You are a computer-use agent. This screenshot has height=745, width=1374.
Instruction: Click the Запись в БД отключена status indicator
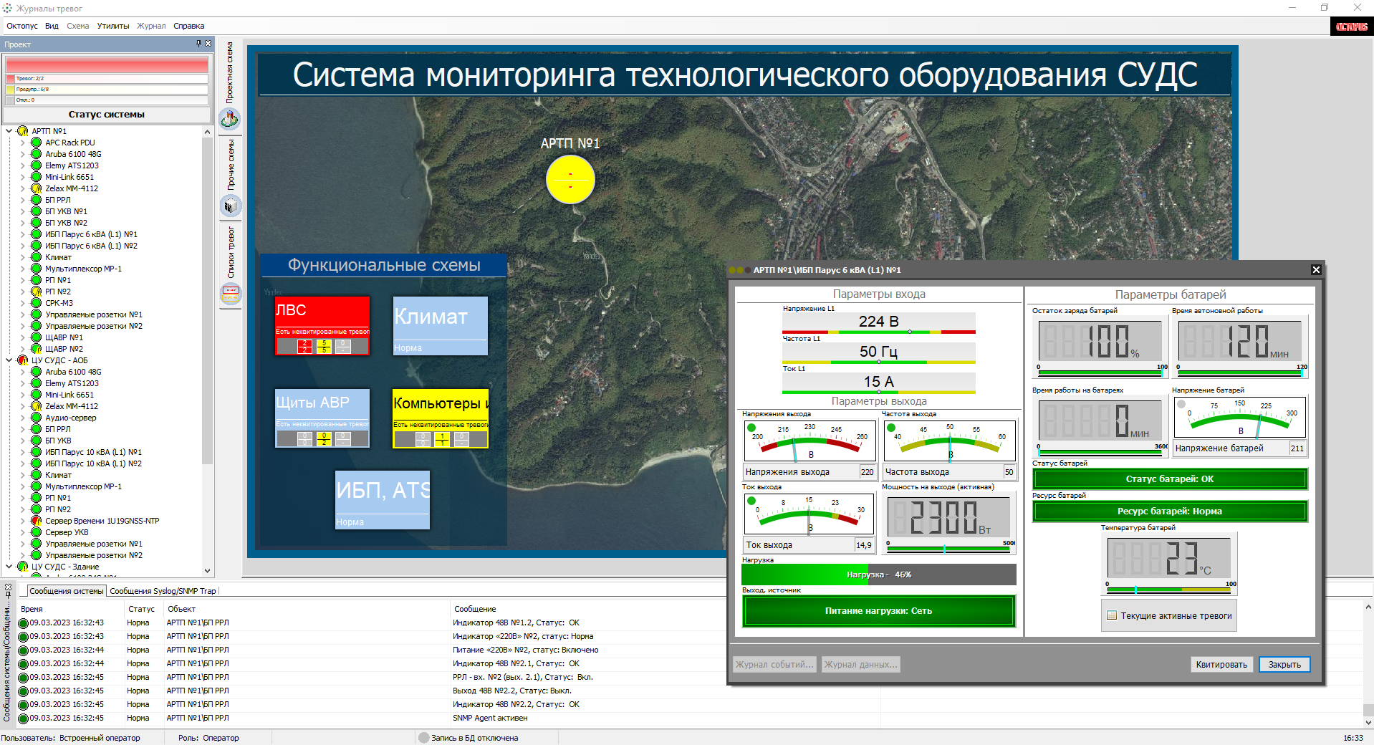pos(424,738)
